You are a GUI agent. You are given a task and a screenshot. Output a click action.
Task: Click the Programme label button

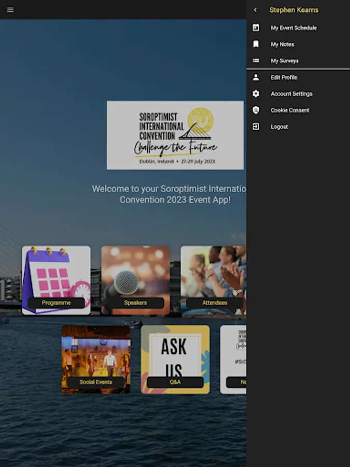pos(56,303)
